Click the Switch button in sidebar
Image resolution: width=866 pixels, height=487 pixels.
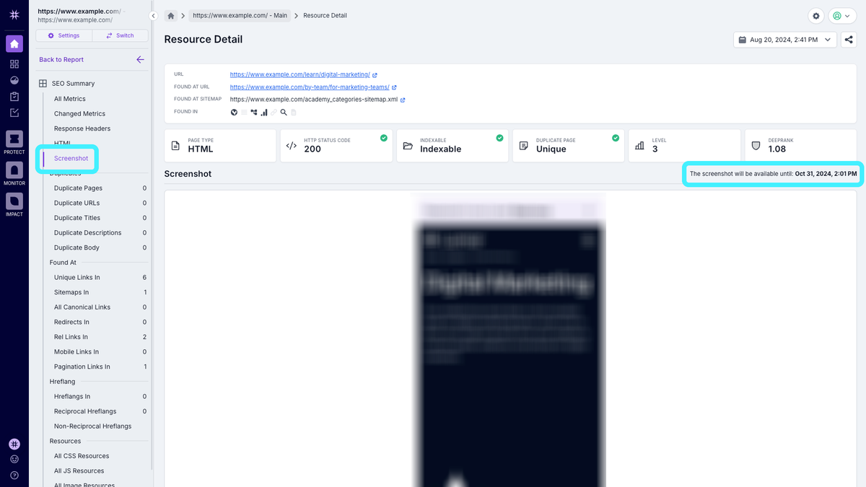tap(120, 35)
